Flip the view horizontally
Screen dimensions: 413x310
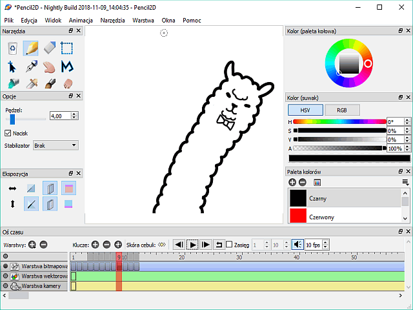[x=12, y=188]
